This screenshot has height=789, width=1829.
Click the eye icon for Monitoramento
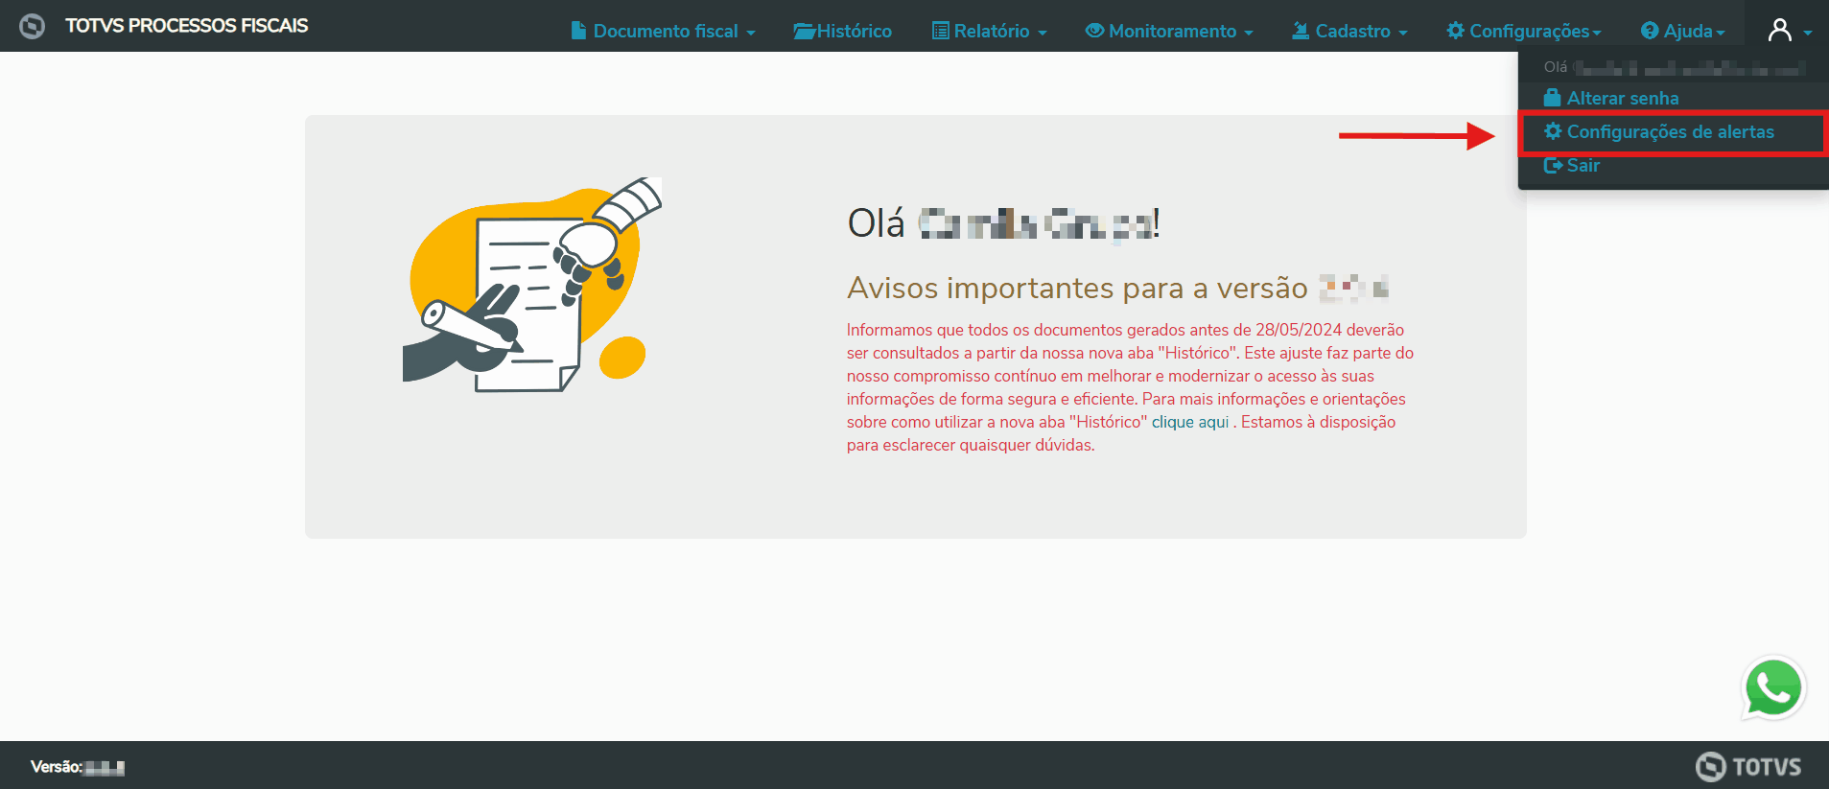coord(1094,31)
